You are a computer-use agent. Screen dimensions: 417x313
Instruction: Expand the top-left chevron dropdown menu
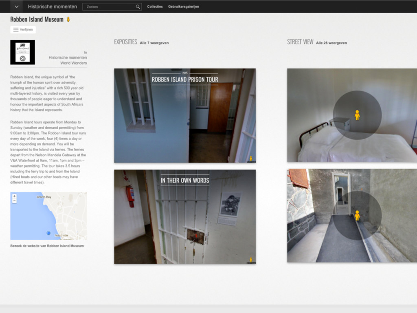(x=16, y=7)
